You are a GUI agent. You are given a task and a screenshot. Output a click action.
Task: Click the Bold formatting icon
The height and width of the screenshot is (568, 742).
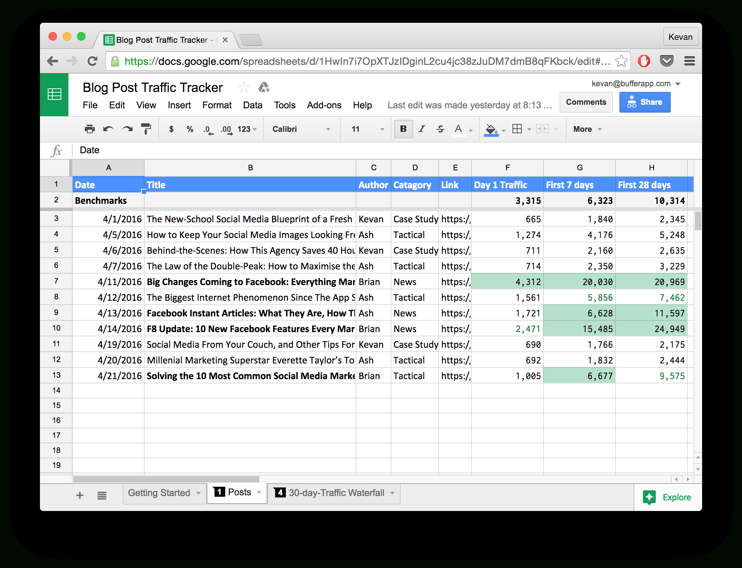coord(403,129)
